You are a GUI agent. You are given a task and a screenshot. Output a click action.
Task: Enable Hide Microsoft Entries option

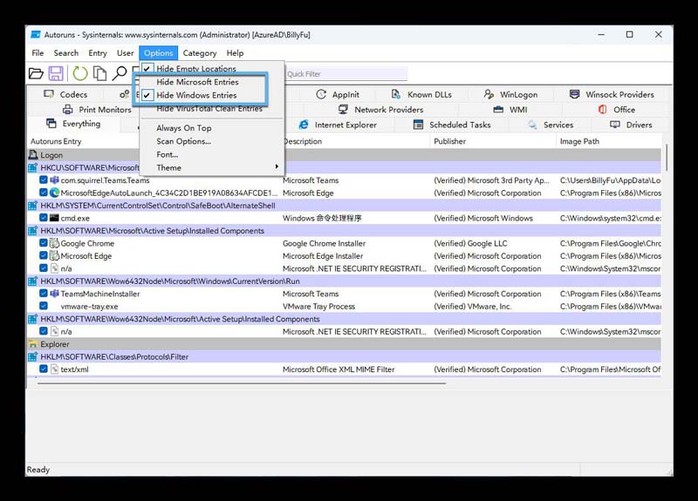(212, 82)
